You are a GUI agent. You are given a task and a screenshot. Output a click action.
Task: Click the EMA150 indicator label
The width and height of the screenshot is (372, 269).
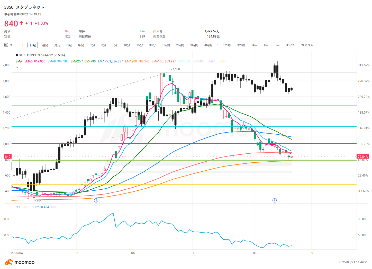(x=164, y=61)
